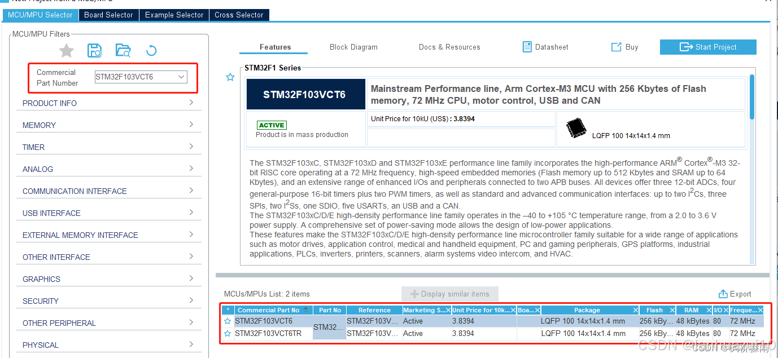
Task: Save the current search filter icon
Action: tap(94, 51)
